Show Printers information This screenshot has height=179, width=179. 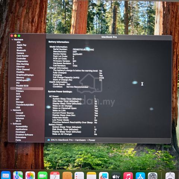(20, 91)
